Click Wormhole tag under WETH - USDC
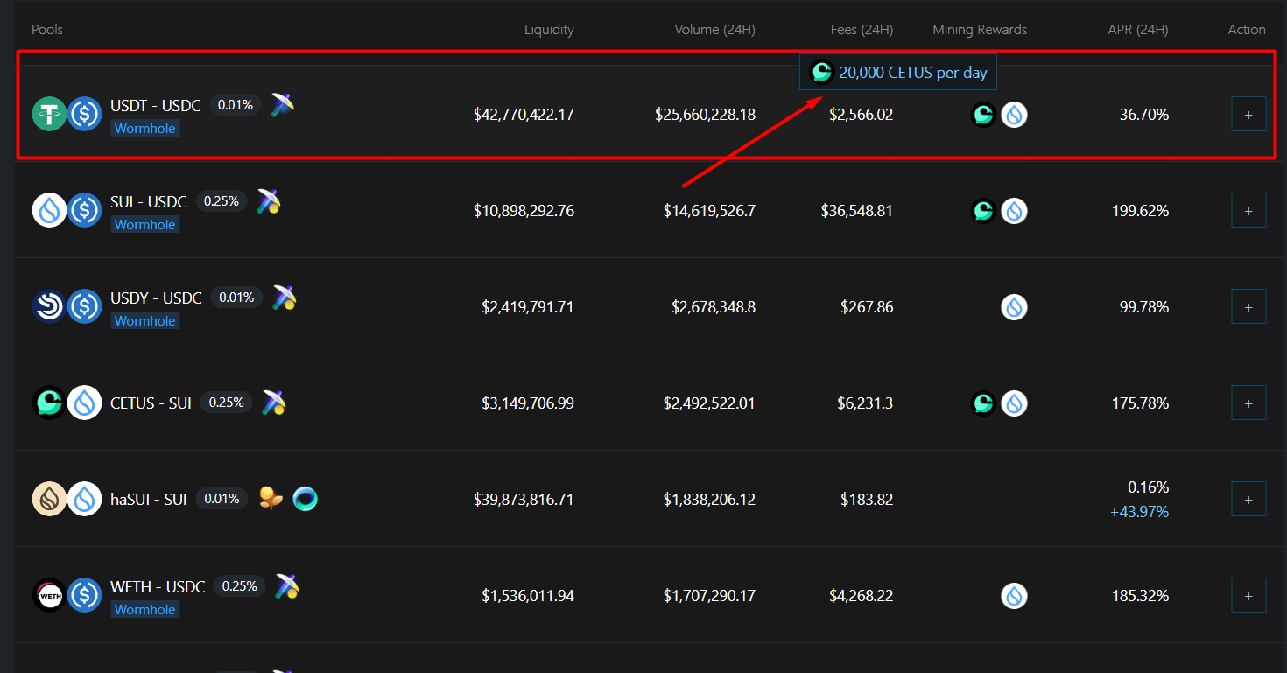Screen dimensions: 1287x673 coord(145,610)
